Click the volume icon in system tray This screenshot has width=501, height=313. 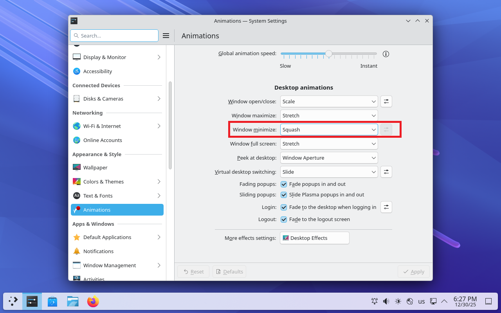click(386, 301)
